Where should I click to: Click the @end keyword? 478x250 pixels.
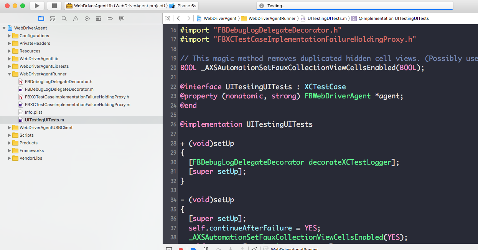click(x=188, y=105)
